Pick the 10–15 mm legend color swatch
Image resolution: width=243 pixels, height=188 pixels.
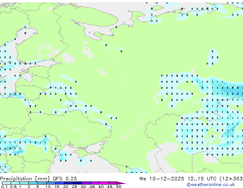51,183
